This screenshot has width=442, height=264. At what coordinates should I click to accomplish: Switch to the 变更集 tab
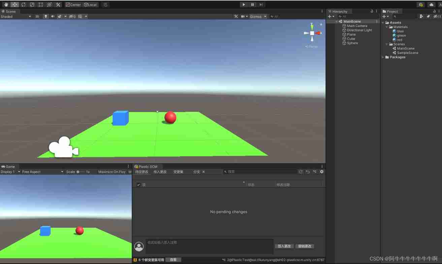click(x=178, y=172)
